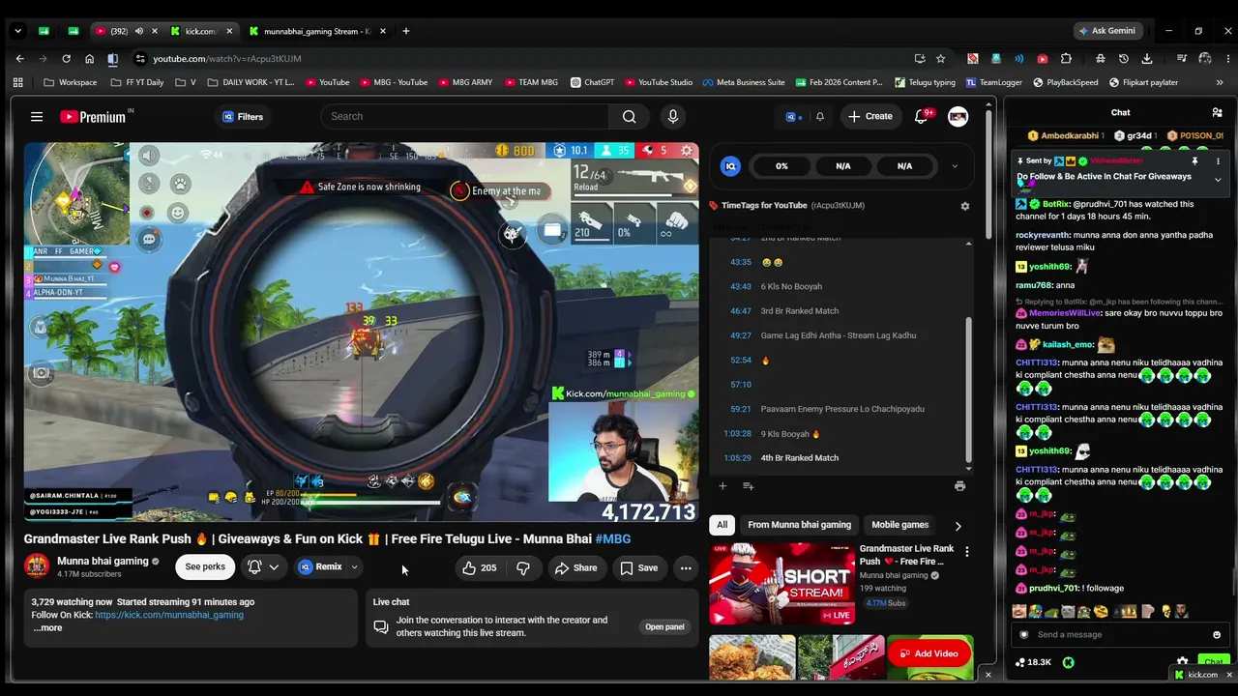The width and height of the screenshot is (1238, 696).
Task: Click the See perks button
Action: click(x=205, y=567)
